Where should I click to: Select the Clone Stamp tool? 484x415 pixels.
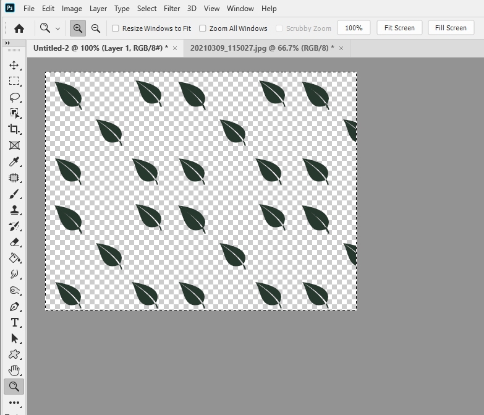[14, 210]
